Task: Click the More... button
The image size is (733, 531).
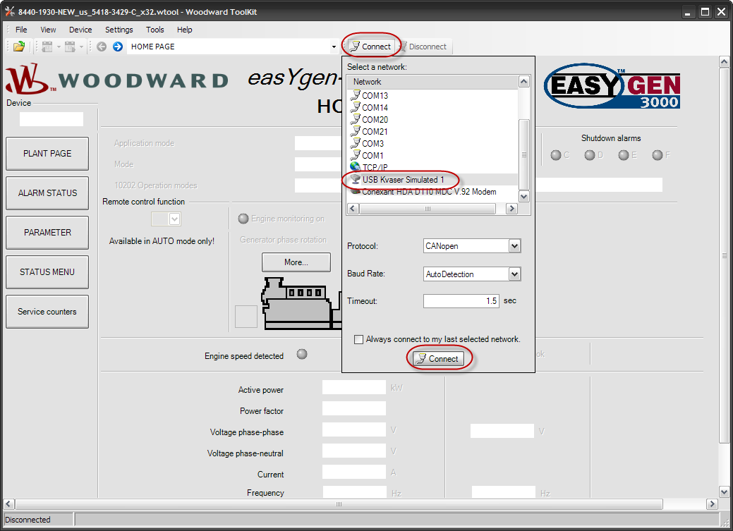Action: (296, 262)
